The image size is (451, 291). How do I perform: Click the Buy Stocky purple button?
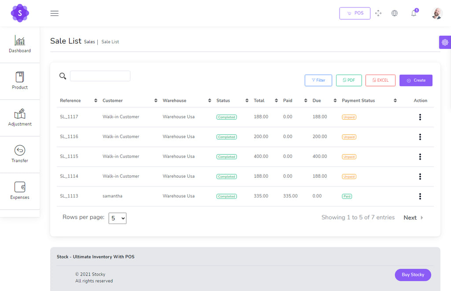[x=413, y=275]
